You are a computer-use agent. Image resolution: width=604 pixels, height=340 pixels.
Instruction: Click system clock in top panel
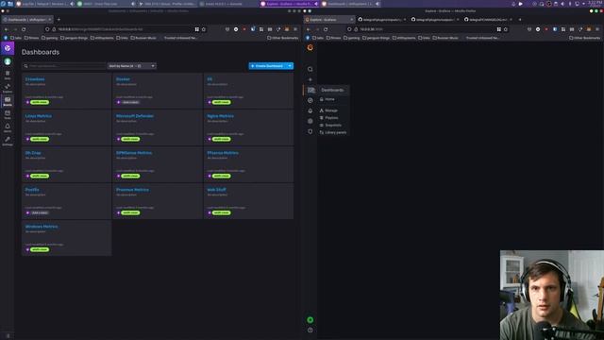[596, 4]
